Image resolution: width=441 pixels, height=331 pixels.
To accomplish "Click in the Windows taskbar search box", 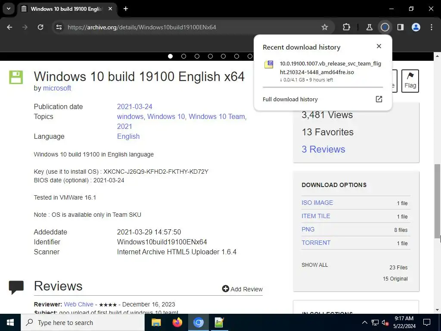I will 83,322.
